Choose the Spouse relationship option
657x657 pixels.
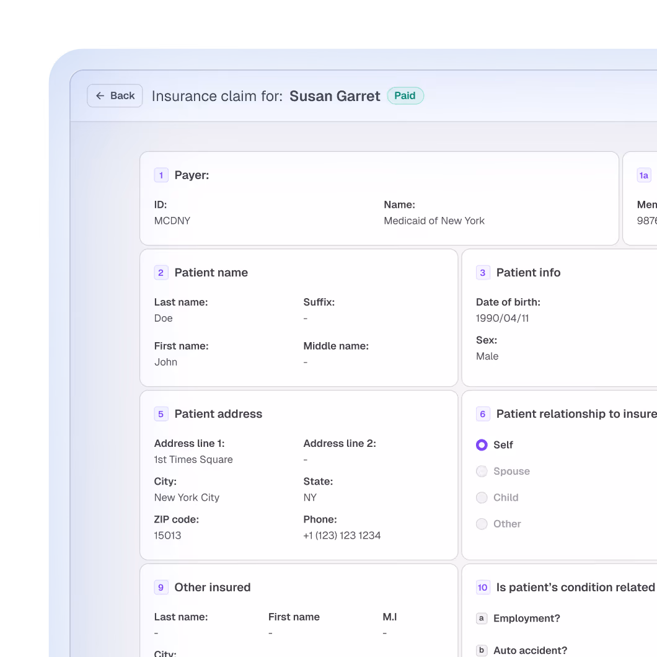point(482,472)
